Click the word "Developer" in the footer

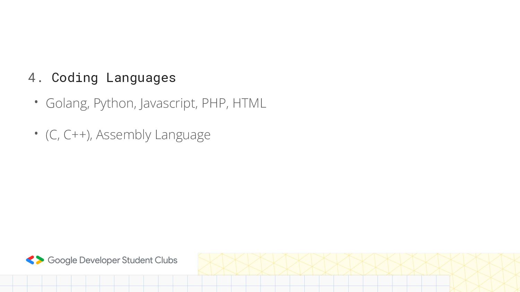(99, 261)
